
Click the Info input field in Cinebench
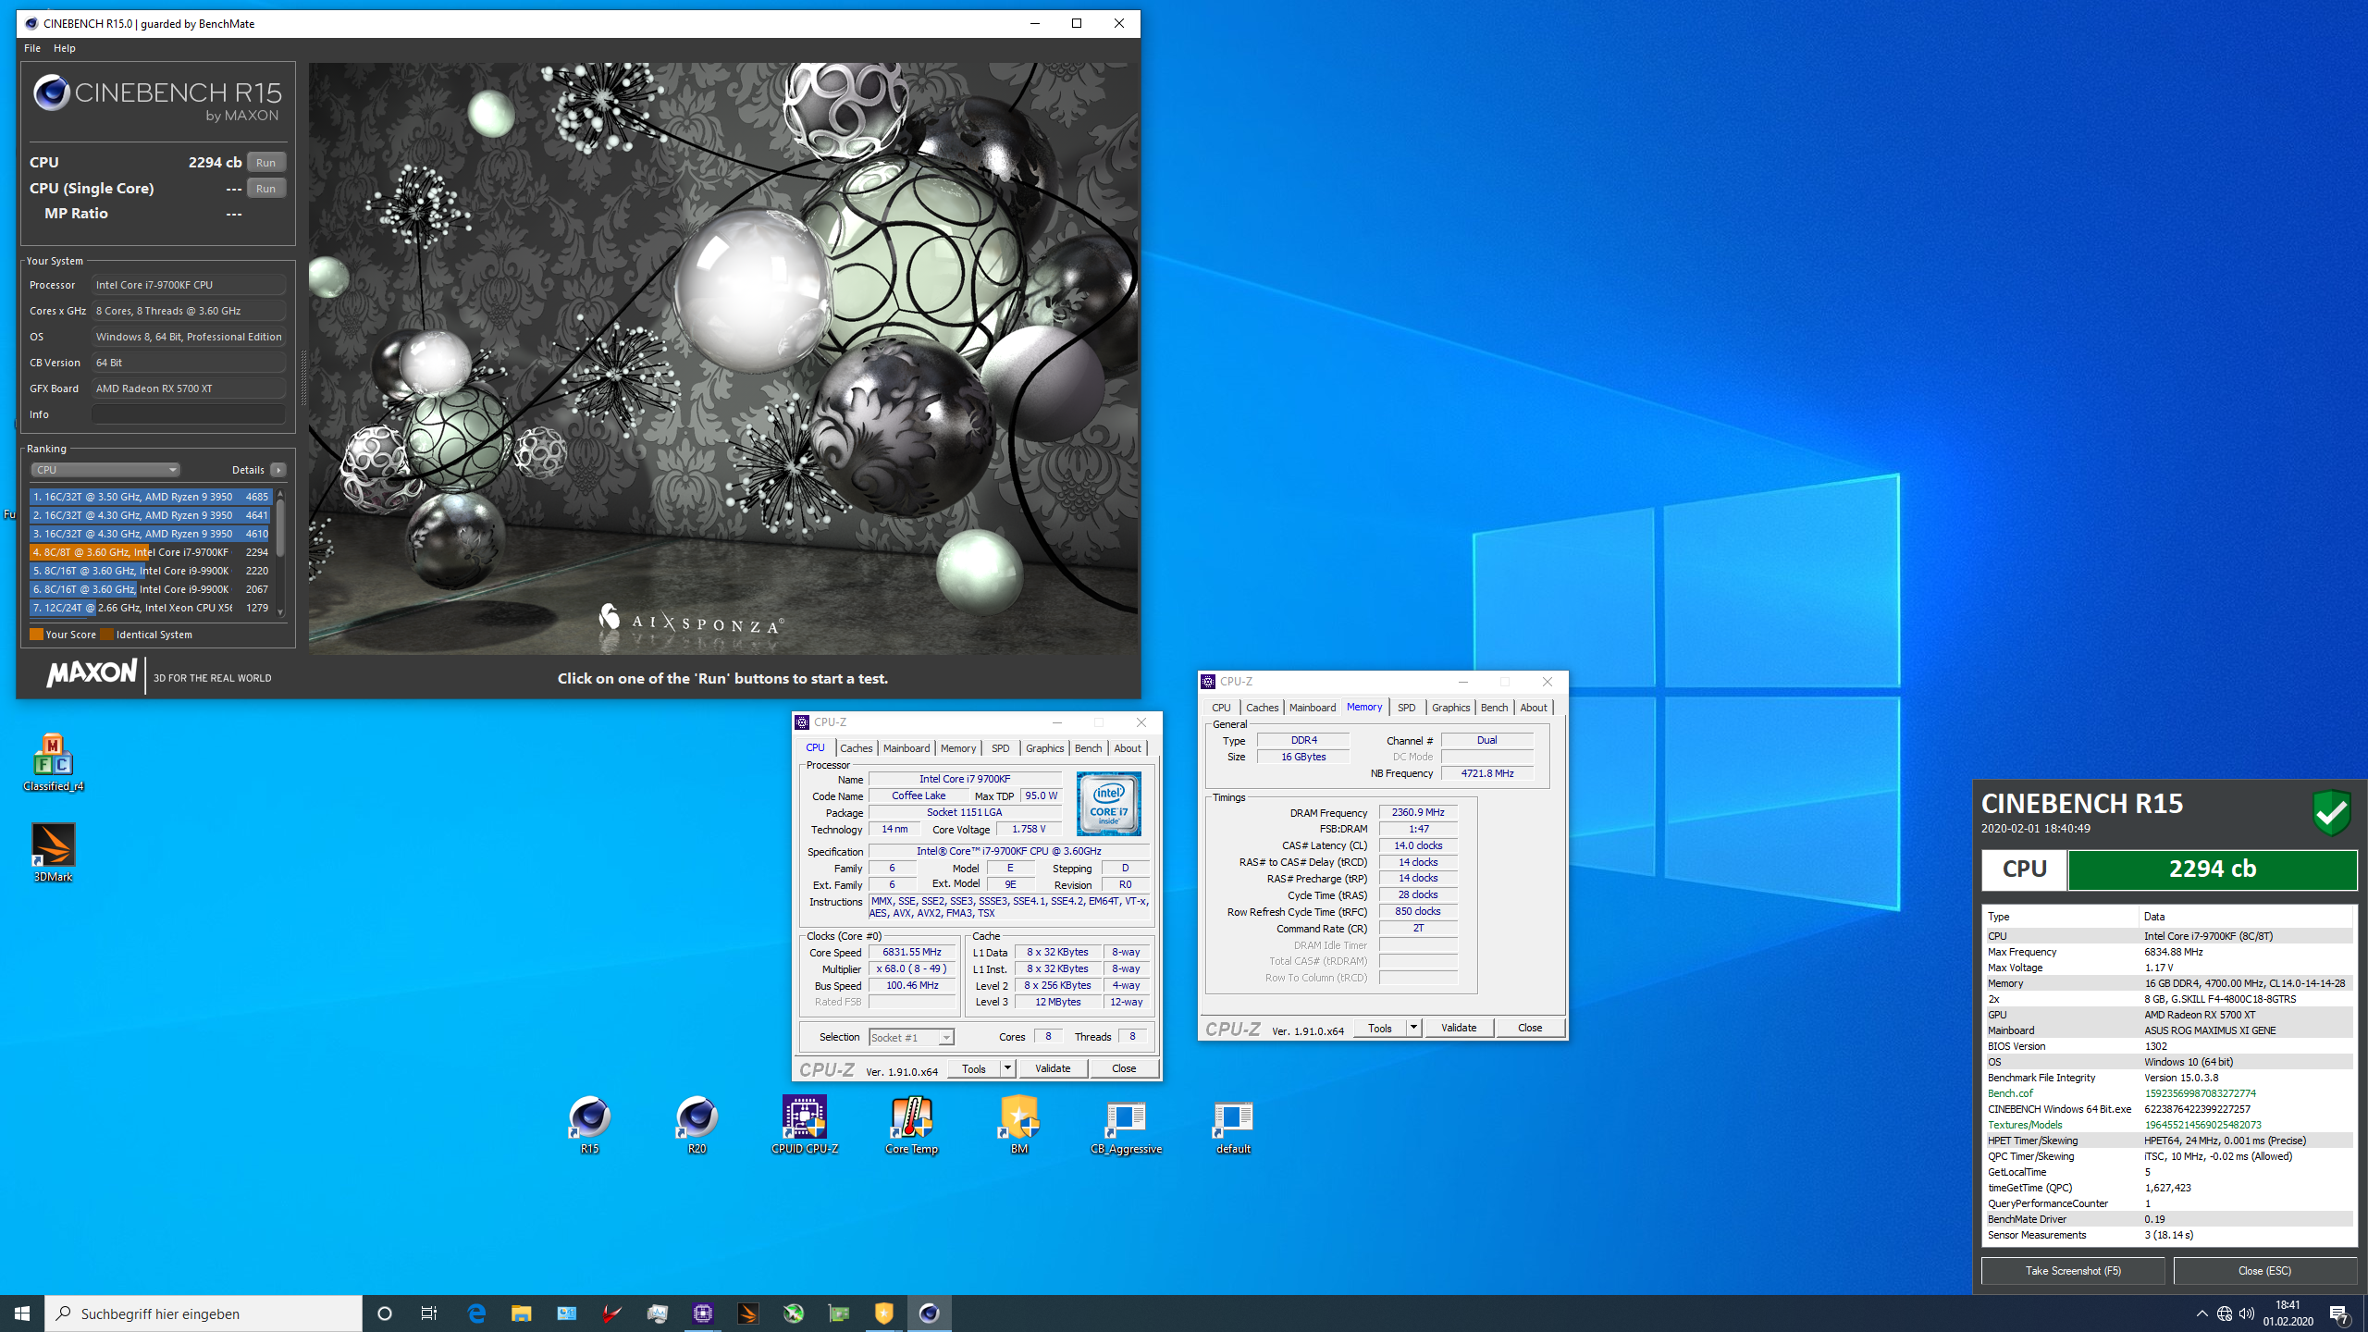pyautogui.click(x=188, y=414)
